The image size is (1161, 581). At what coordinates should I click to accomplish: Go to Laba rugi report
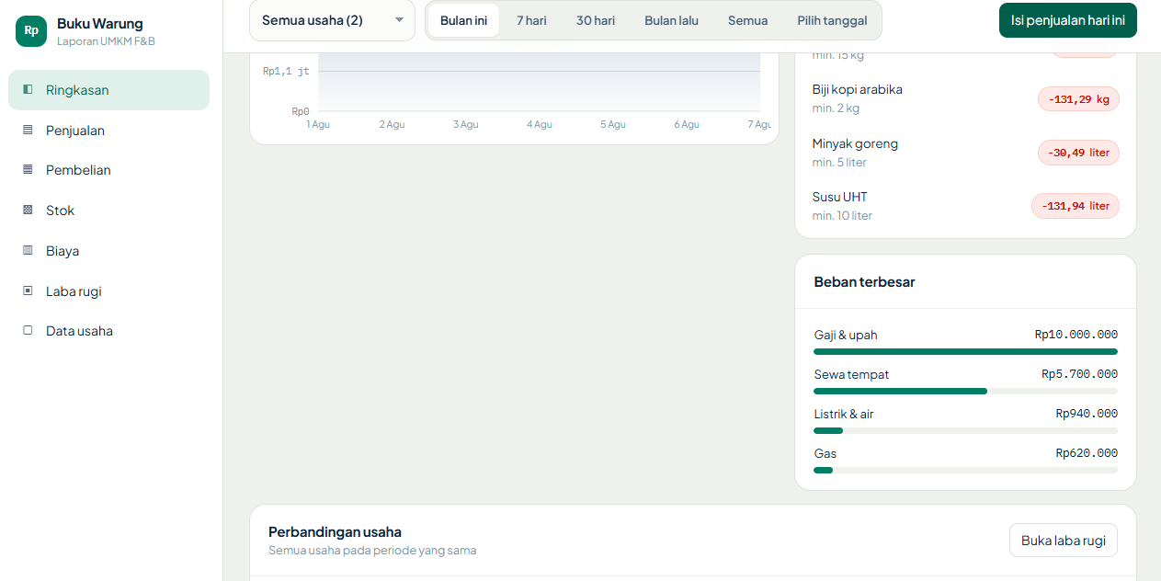(108, 291)
